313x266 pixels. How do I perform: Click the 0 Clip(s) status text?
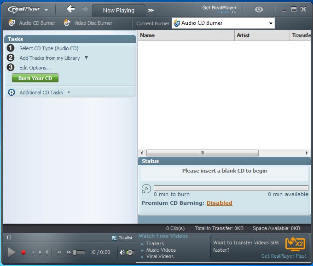(x=175, y=228)
